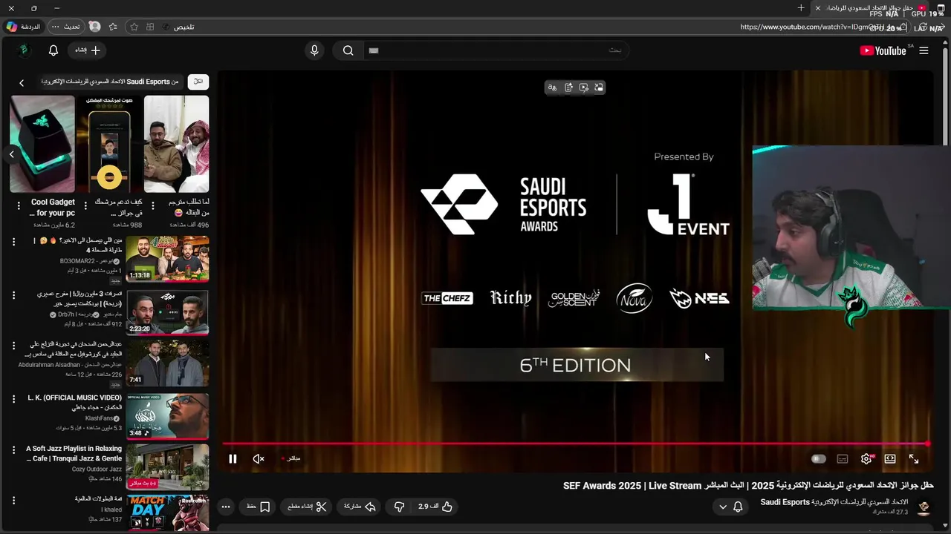Open the BO3OMAR22 video thumbnail 1:13:18

[x=167, y=259]
